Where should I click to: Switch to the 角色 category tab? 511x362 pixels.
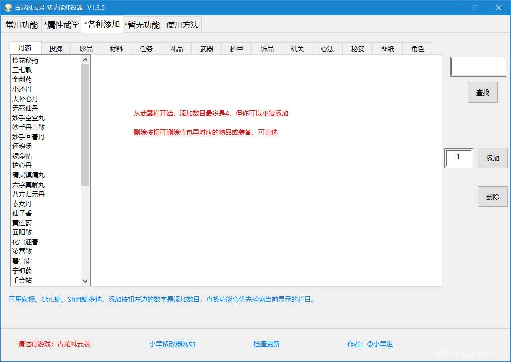(417, 48)
